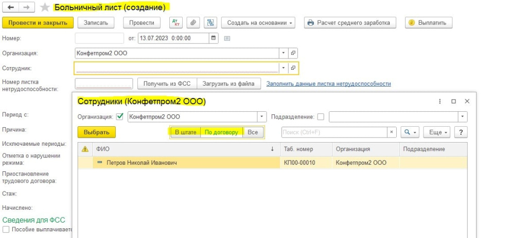Screen dimensions: 527x238
Task: Click the back navigation arrow
Action: click(x=10, y=7)
